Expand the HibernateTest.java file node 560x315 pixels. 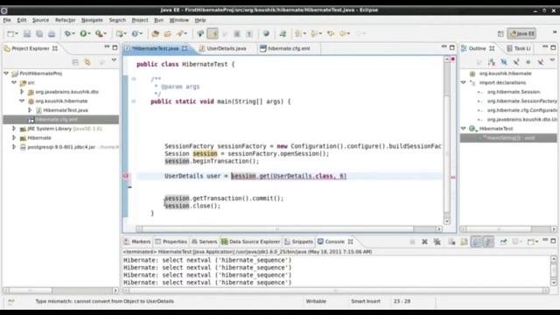(30, 110)
